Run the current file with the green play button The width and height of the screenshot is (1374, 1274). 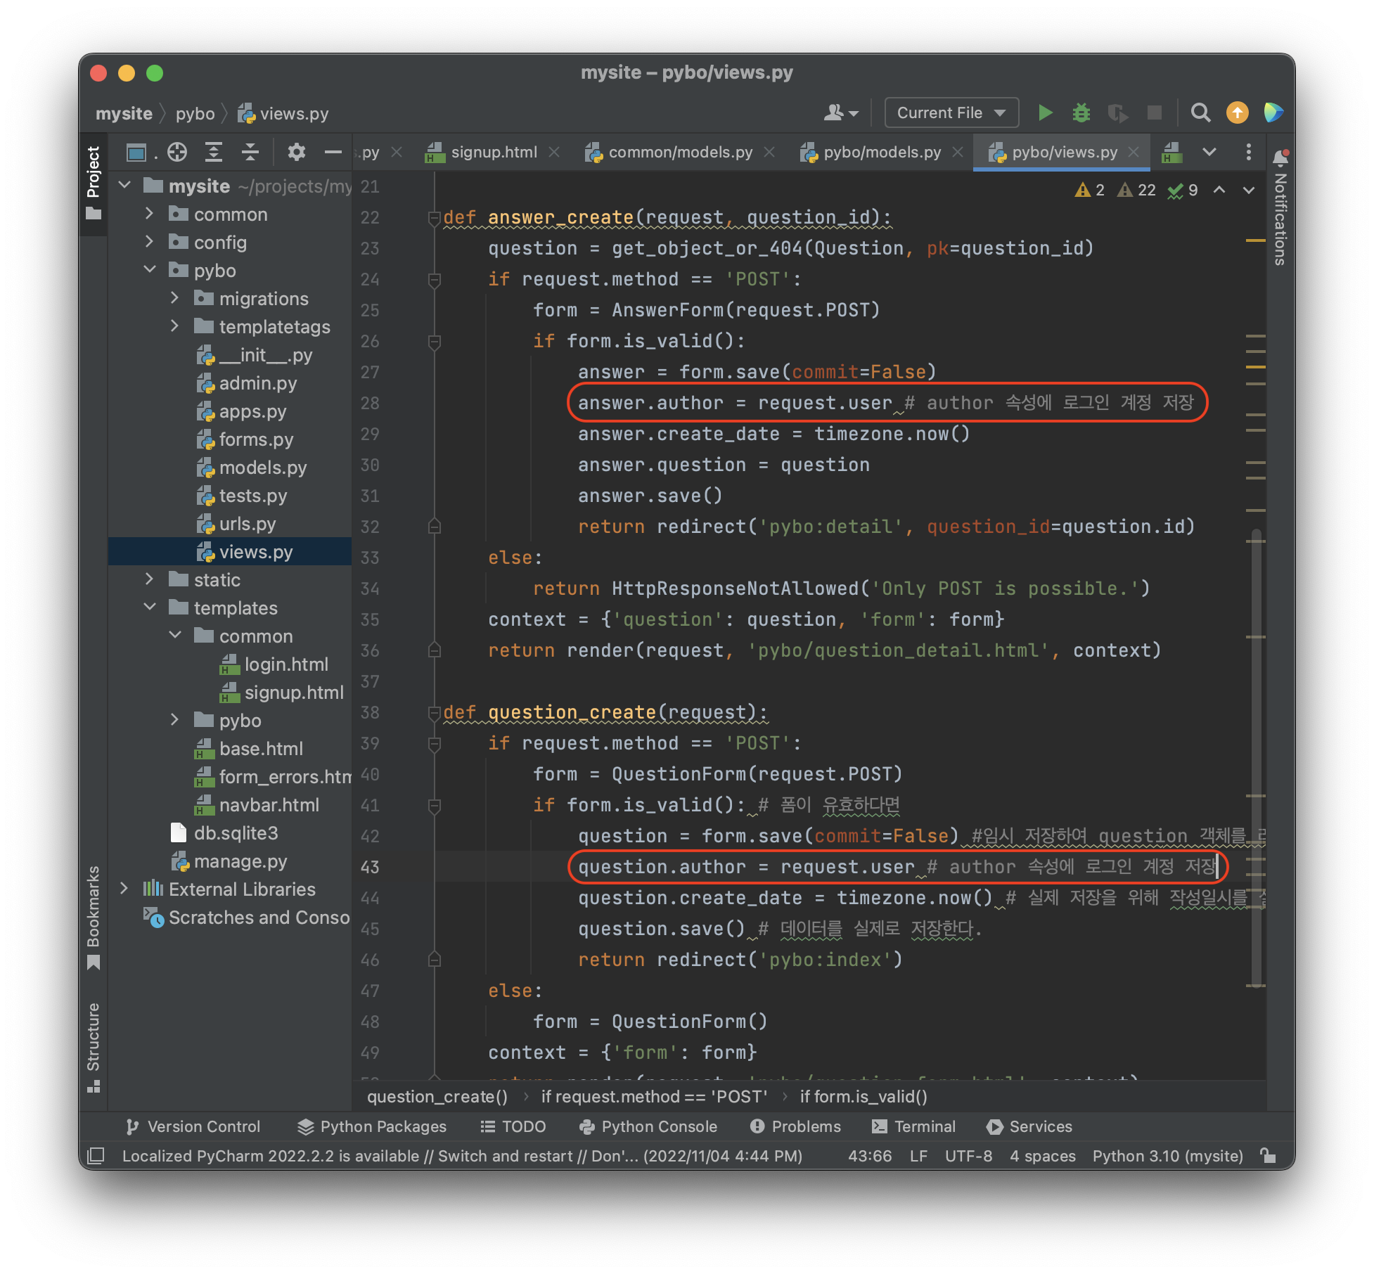click(x=1045, y=112)
